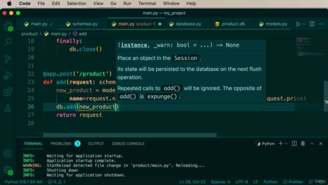Screen dimensions: 328x185
Task: Click the unsaved dot on main.py tab
Action: pos(160,24)
